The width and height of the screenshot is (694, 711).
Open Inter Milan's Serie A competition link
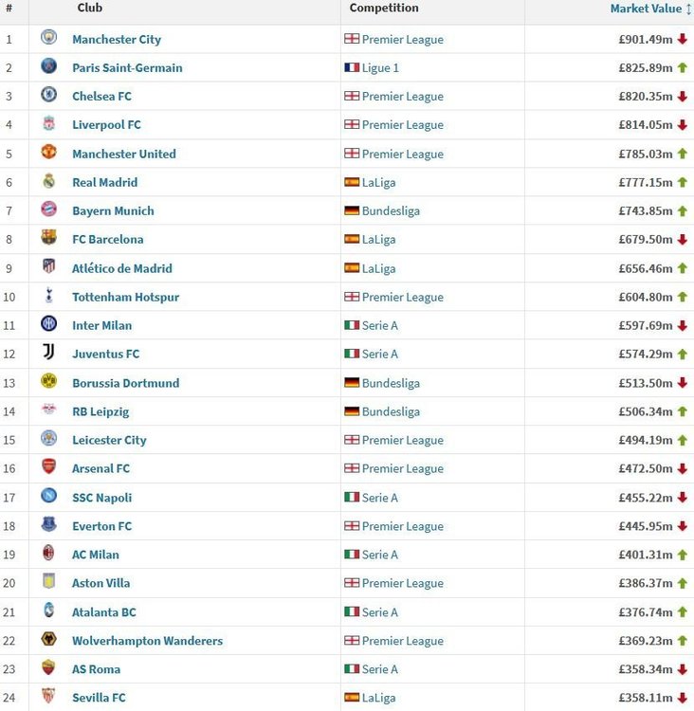click(x=379, y=325)
